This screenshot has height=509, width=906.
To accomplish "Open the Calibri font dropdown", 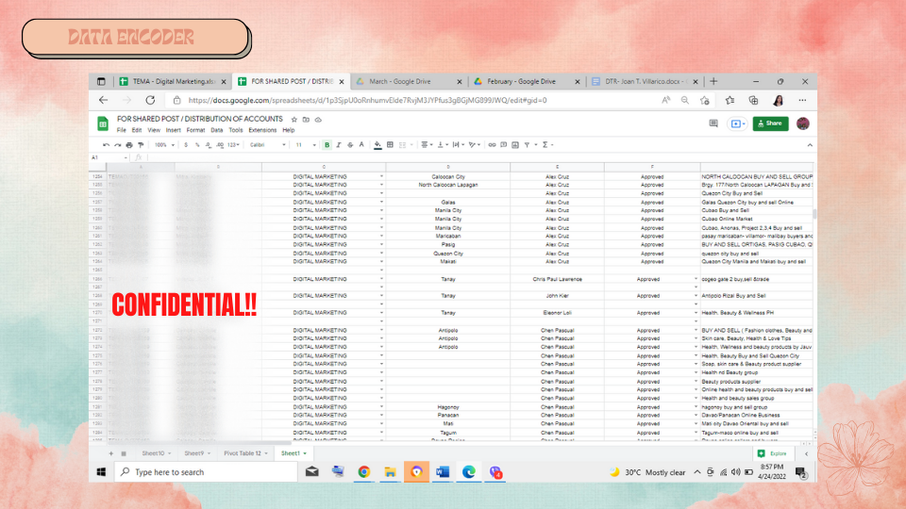I will (x=267, y=145).
